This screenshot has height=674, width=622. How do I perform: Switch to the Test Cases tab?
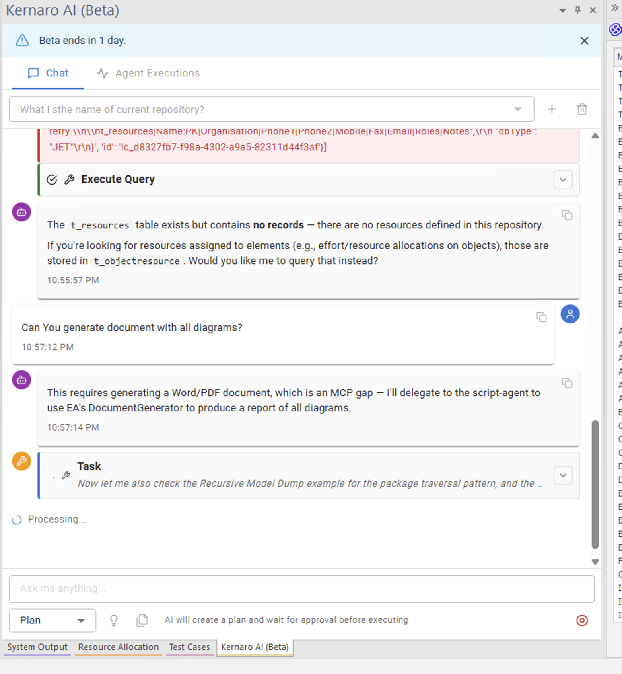[189, 647]
